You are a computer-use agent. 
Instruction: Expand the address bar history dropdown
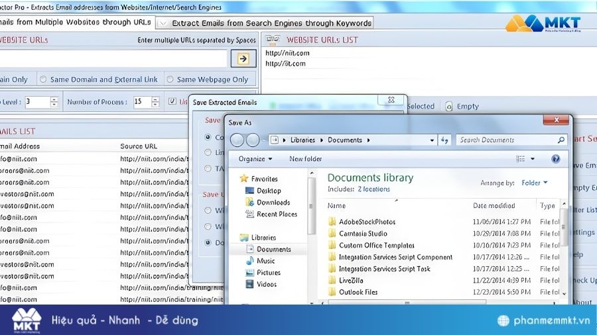tap(432, 140)
